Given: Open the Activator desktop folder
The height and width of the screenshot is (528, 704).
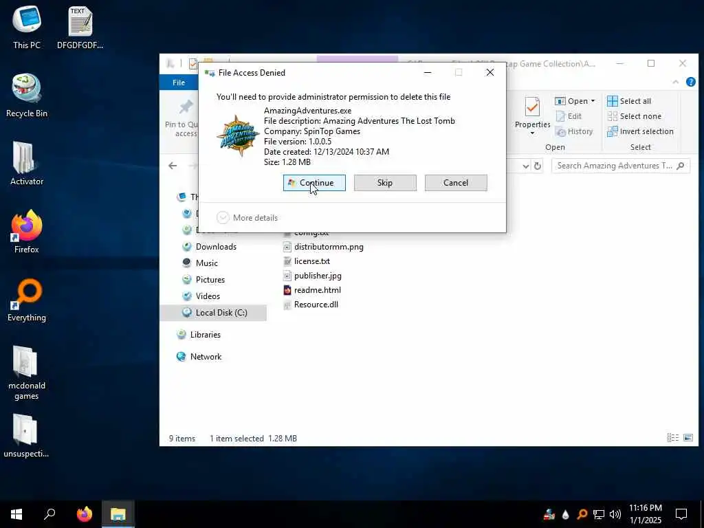Looking at the screenshot, I should click(x=27, y=164).
